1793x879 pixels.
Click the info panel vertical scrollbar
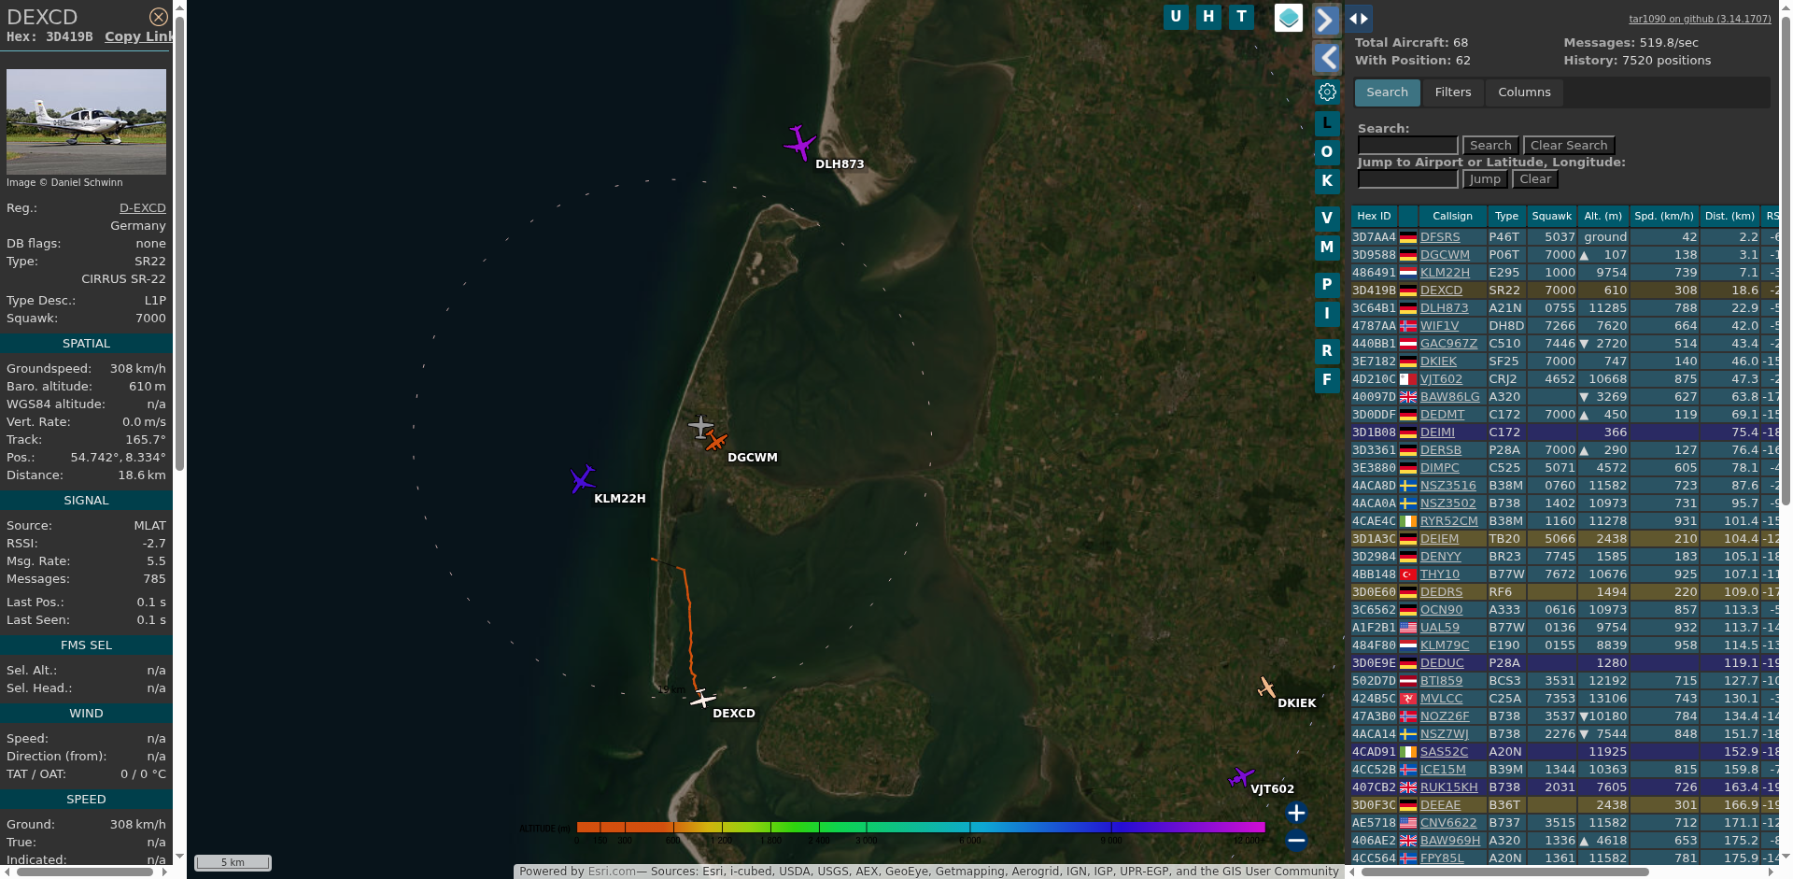[x=179, y=243]
